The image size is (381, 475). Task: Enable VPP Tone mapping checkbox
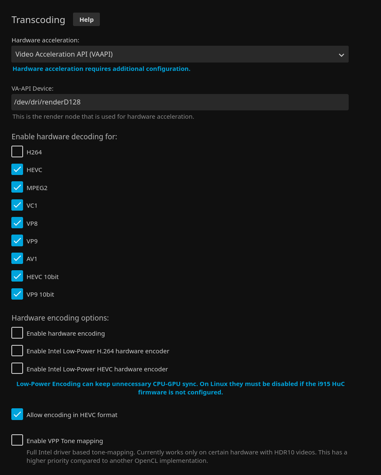(x=17, y=441)
